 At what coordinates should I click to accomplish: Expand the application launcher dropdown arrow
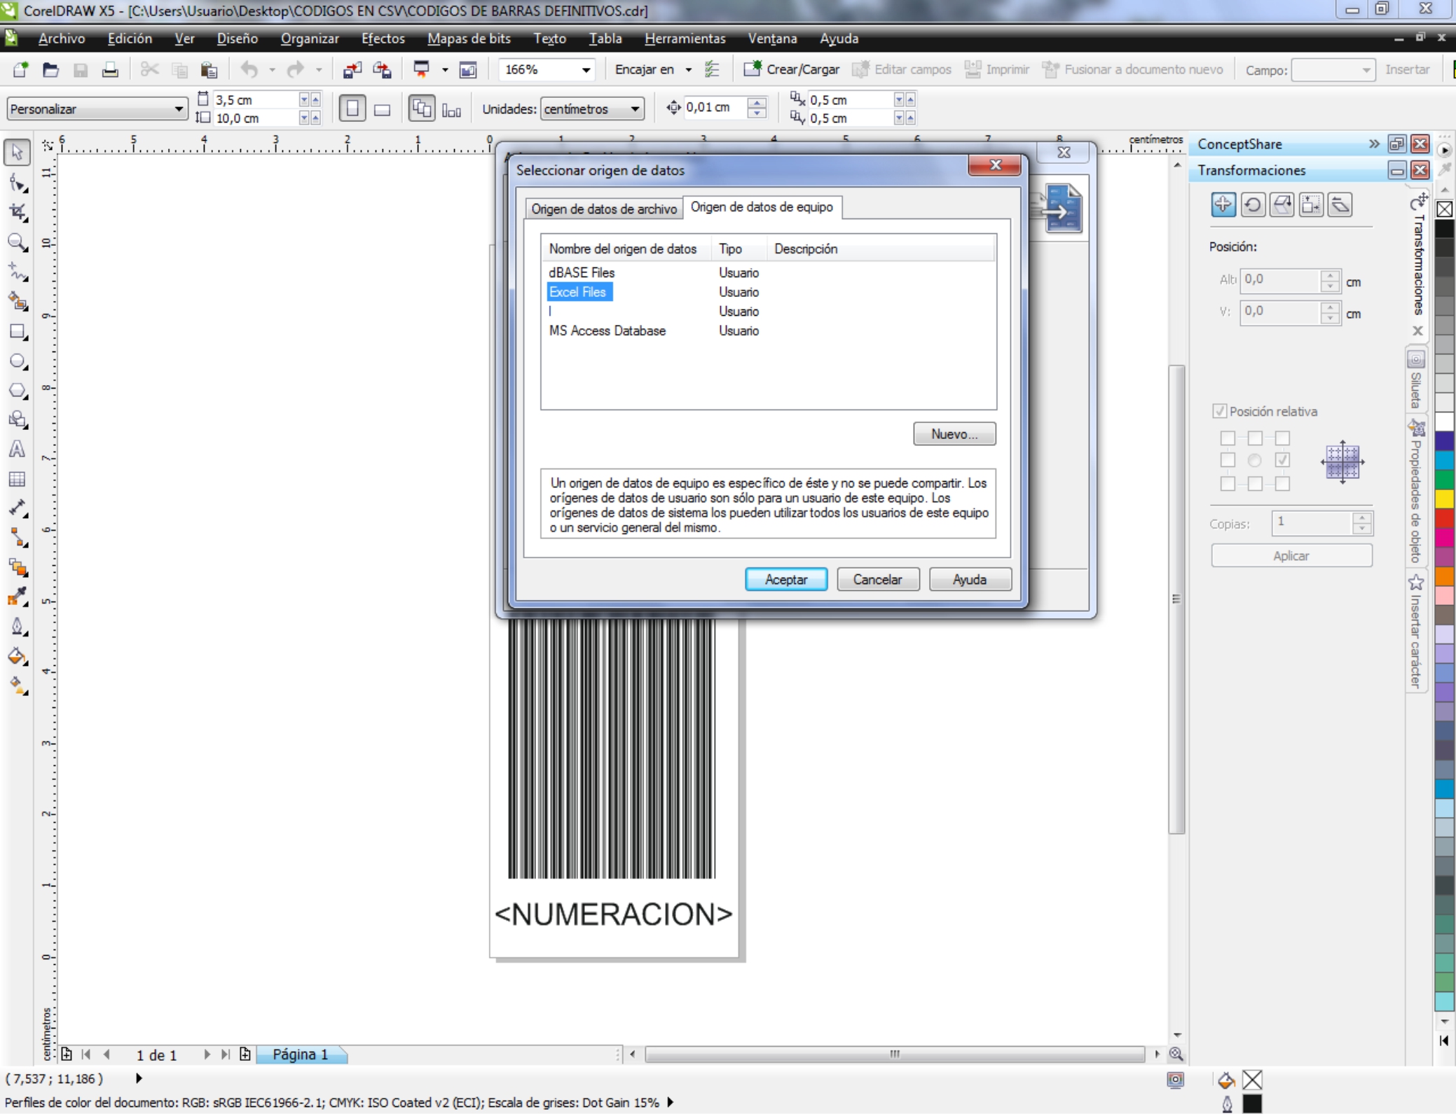445,70
